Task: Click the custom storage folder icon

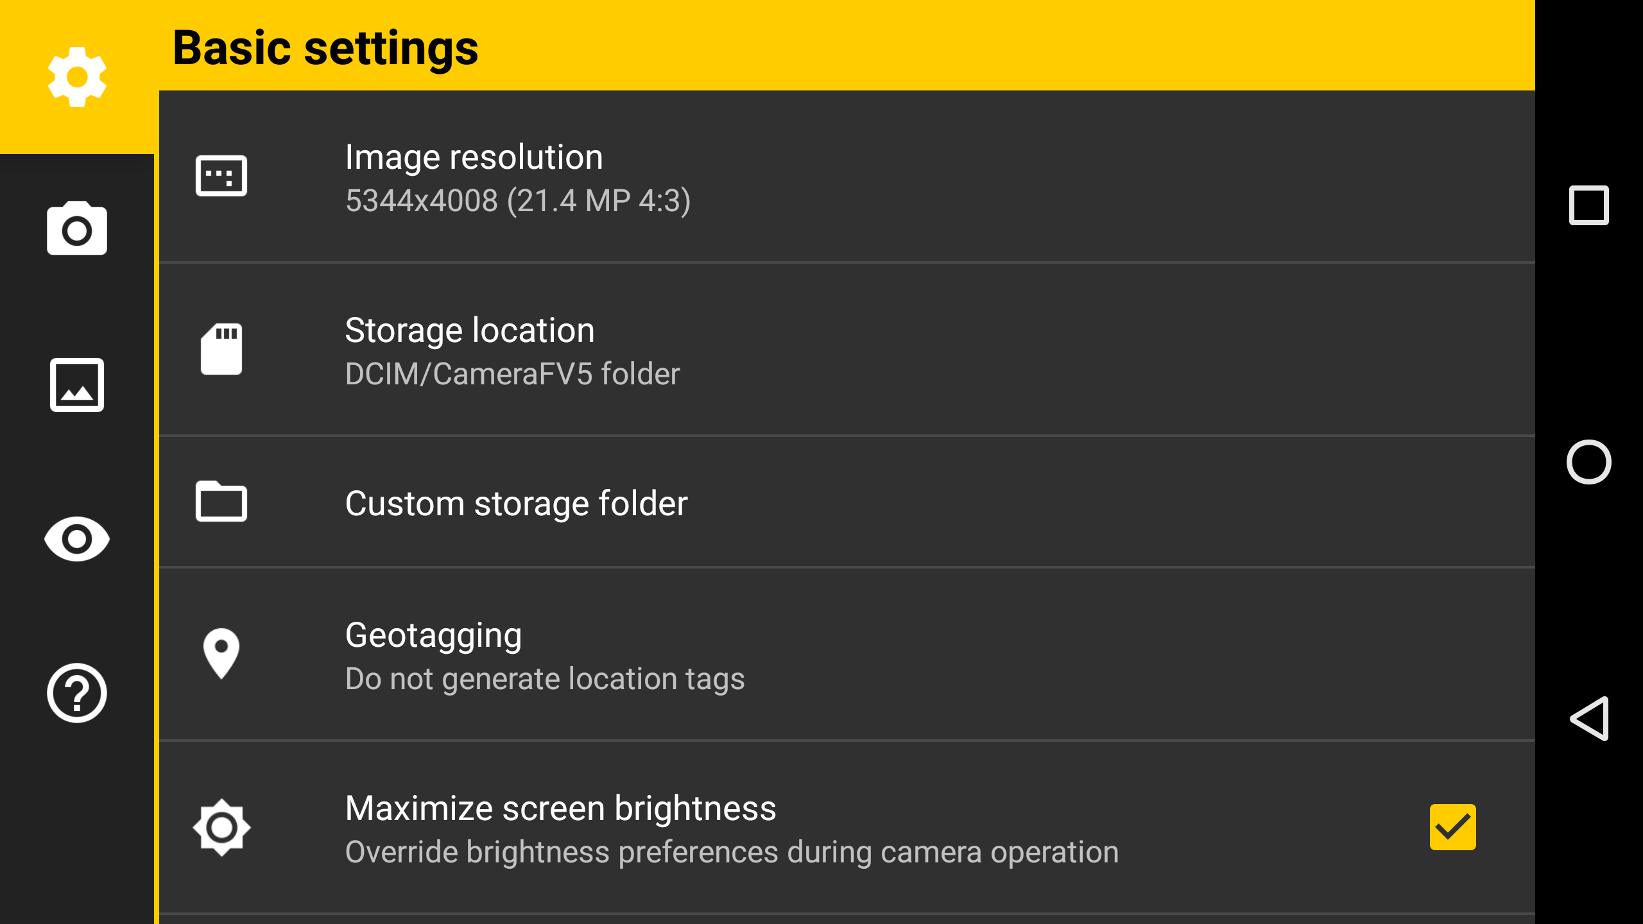Action: click(x=221, y=502)
